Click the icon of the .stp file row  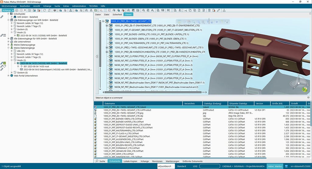tap(95, 116)
